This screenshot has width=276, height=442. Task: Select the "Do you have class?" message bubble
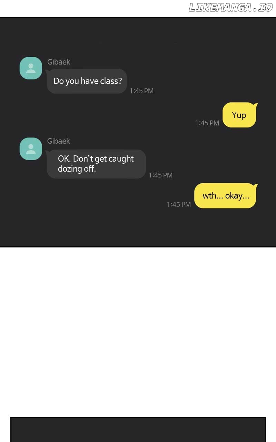click(87, 81)
